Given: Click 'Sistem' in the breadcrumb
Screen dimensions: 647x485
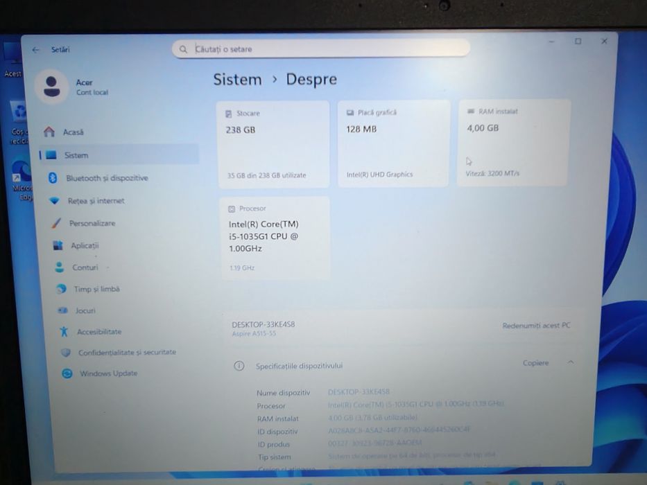Looking at the screenshot, I should pyautogui.click(x=237, y=79).
